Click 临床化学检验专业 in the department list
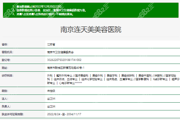This screenshot has height=120, width=180. 92,79
